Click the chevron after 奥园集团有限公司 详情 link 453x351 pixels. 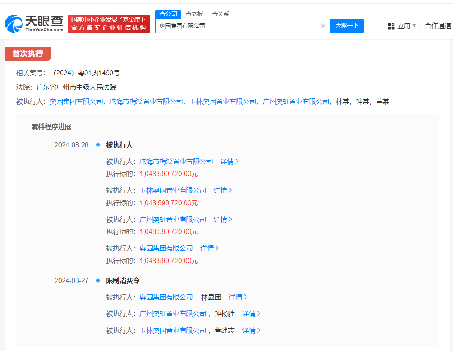(218, 248)
